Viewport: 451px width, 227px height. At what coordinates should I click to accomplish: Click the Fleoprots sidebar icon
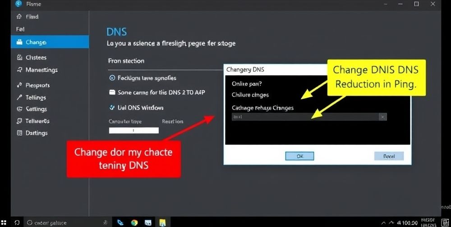[19, 85]
